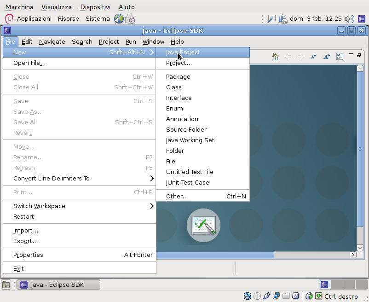
Task: Open the Search menu
Action: 82,42
